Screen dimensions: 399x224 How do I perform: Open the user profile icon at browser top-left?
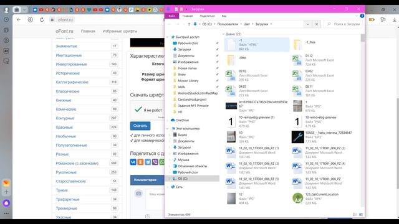[6, 10]
